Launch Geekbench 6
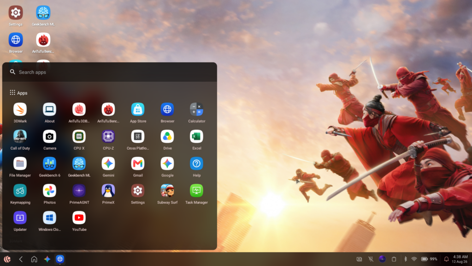472x266 pixels. [x=49, y=164]
